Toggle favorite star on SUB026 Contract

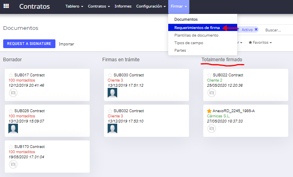click(11, 111)
